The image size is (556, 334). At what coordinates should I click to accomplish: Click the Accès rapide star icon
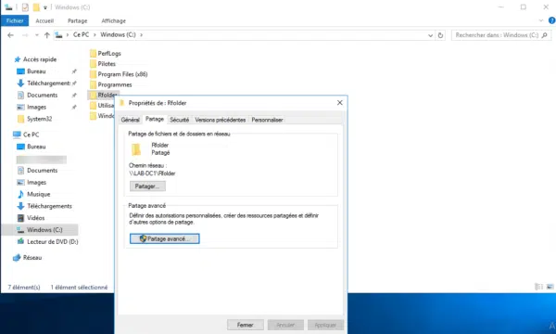tap(18, 59)
